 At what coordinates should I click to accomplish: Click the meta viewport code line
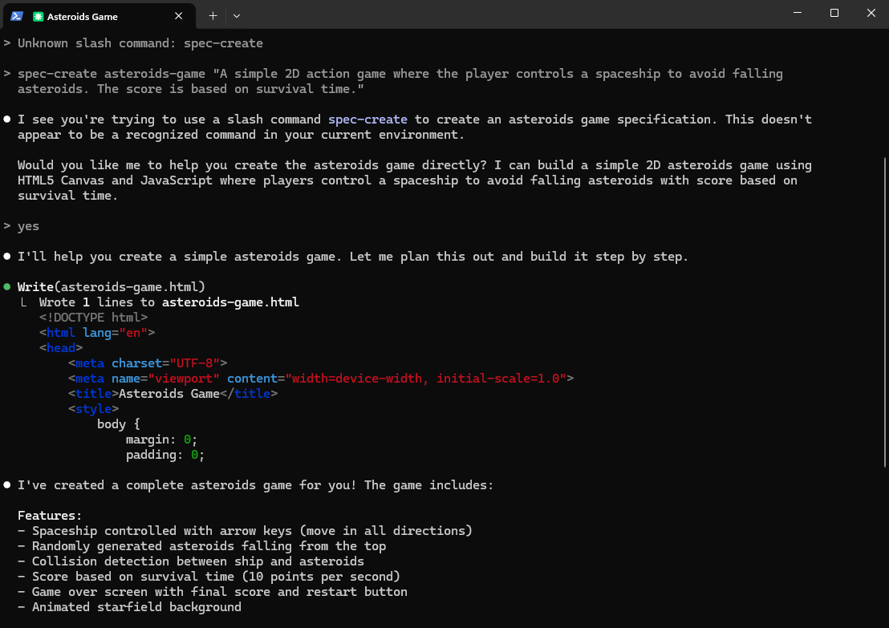point(321,379)
